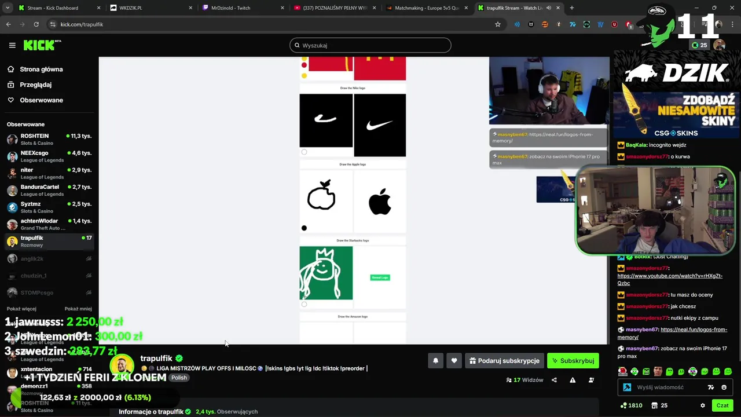Open offline STOMPcsgo channel in sidebar
The width and height of the screenshot is (741, 417).
(49, 292)
